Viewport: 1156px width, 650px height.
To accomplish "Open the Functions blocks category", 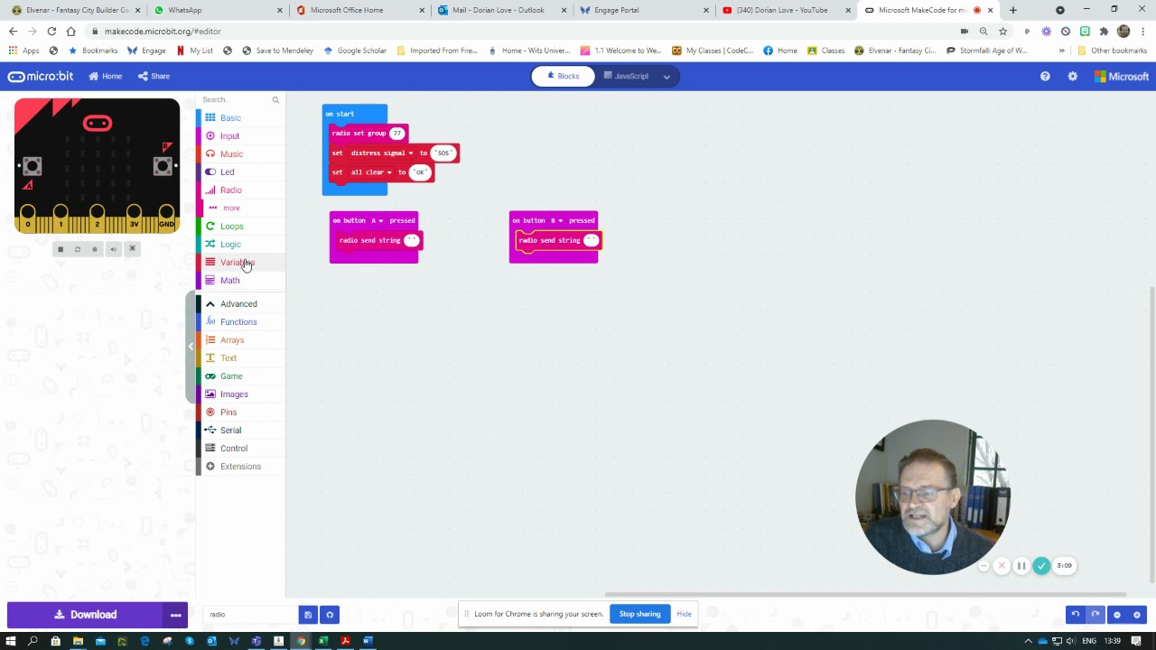I will coord(238,321).
